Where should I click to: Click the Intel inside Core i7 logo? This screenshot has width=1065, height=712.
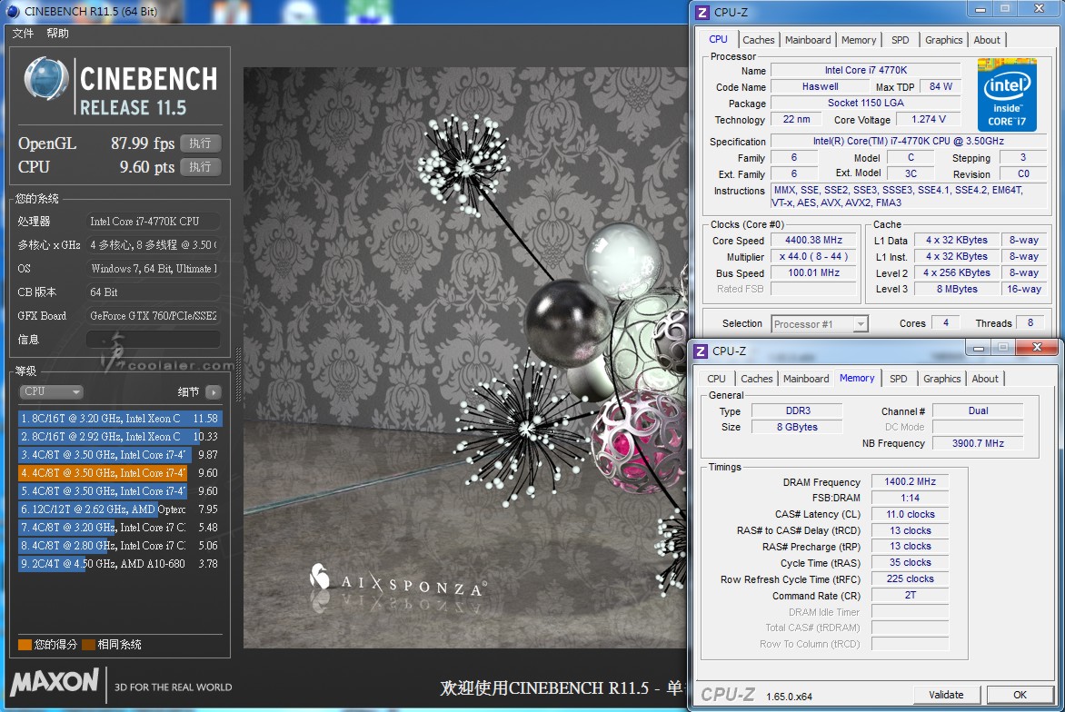tap(1007, 95)
